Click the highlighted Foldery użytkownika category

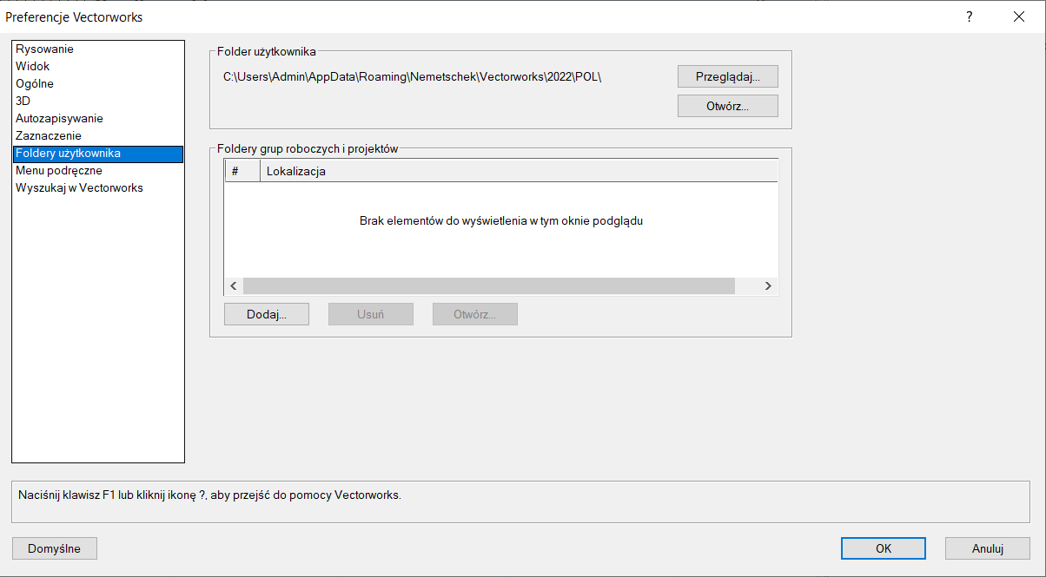(x=98, y=154)
